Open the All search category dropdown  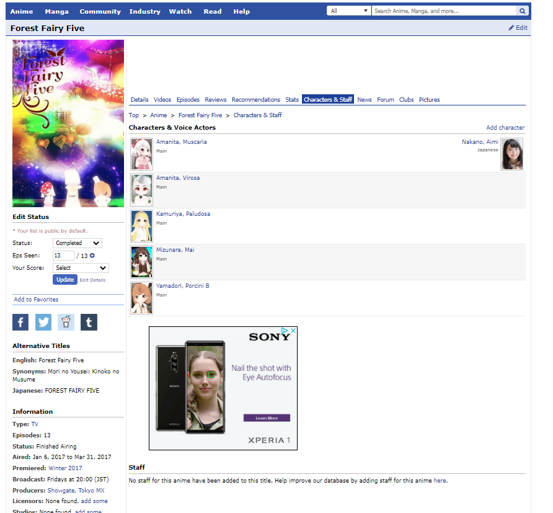tap(349, 11)
